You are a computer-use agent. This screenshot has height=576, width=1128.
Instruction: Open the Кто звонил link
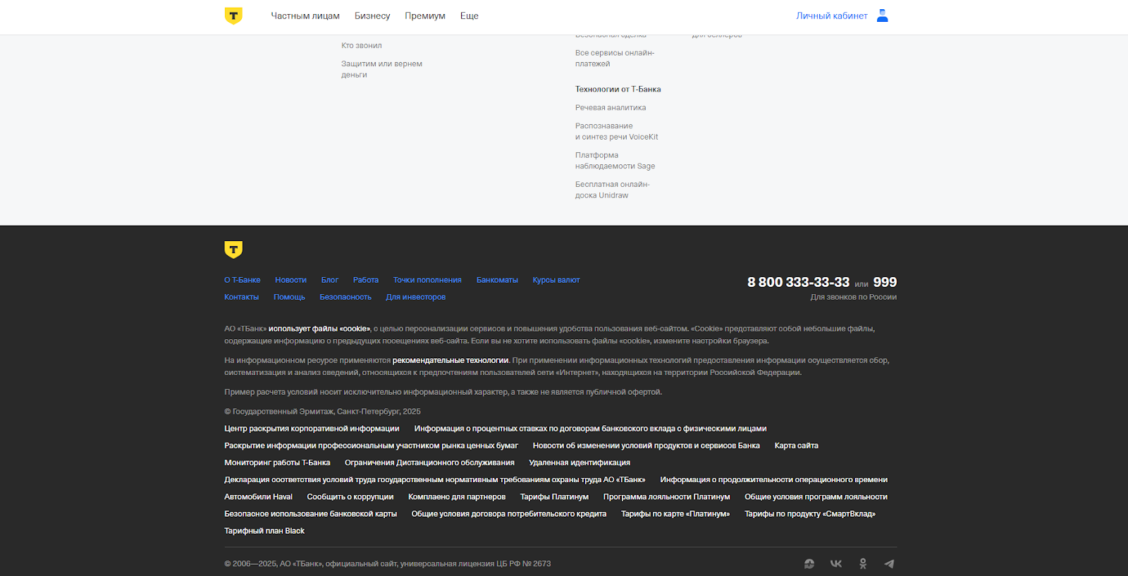pos(362,45)
